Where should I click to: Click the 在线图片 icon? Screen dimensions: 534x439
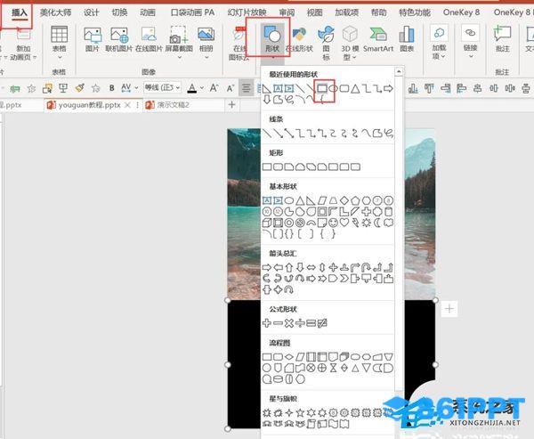point(149,39)
